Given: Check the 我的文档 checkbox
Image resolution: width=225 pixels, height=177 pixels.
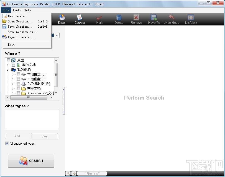Looking at the screenshot, I should pyautogui.click(x=14, y=65).
